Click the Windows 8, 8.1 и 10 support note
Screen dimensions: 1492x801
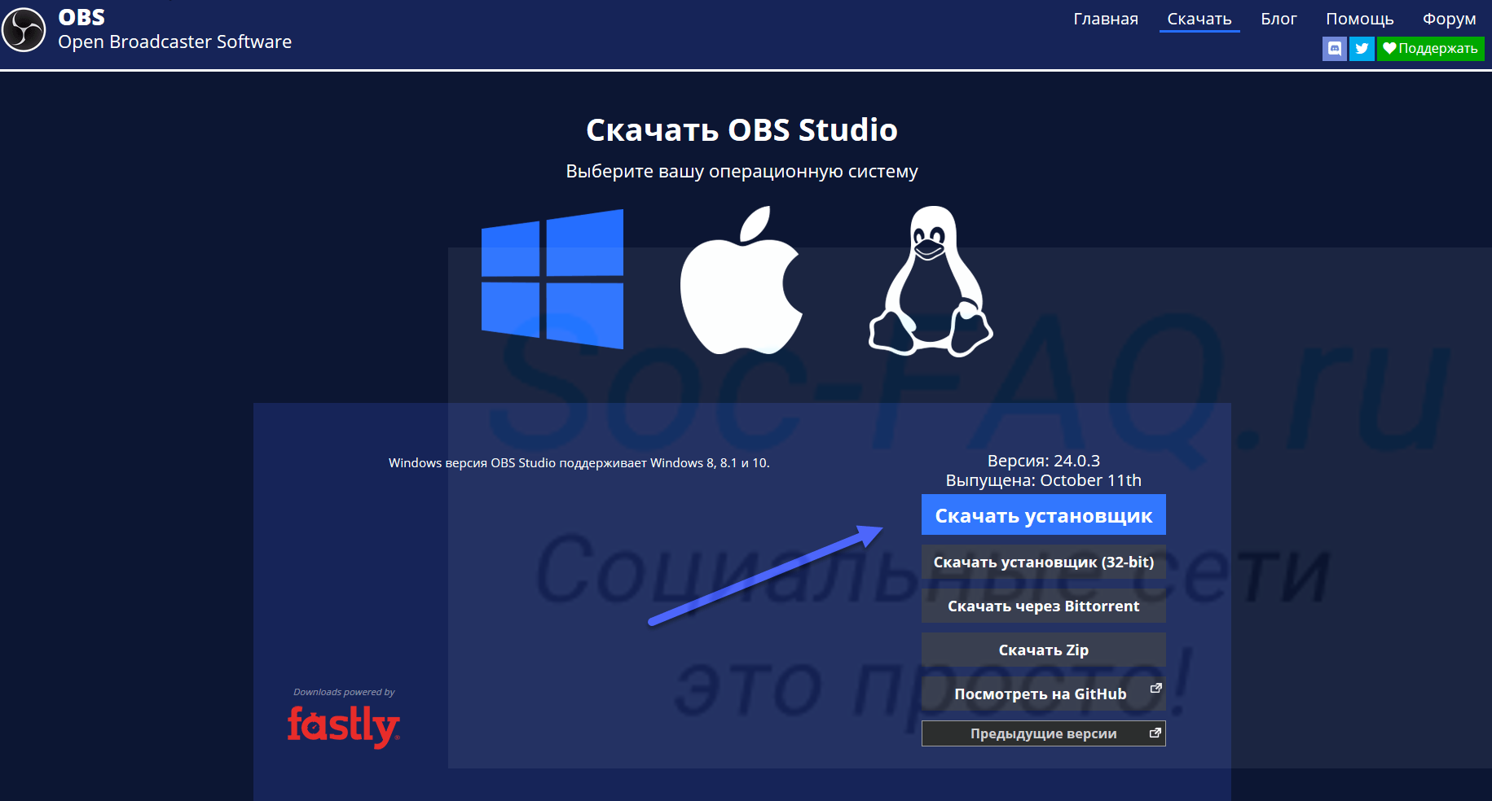tap(579, 463)
